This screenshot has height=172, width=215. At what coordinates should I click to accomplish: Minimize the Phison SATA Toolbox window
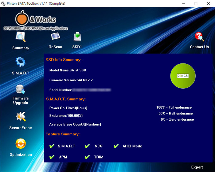184,4
